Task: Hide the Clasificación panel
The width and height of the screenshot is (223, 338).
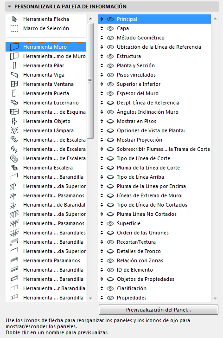Action: pyautogui.click(x=110, y=288)
